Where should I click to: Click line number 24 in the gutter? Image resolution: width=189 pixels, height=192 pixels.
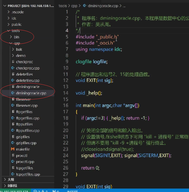pyautogui.click(x=66, y=155)
